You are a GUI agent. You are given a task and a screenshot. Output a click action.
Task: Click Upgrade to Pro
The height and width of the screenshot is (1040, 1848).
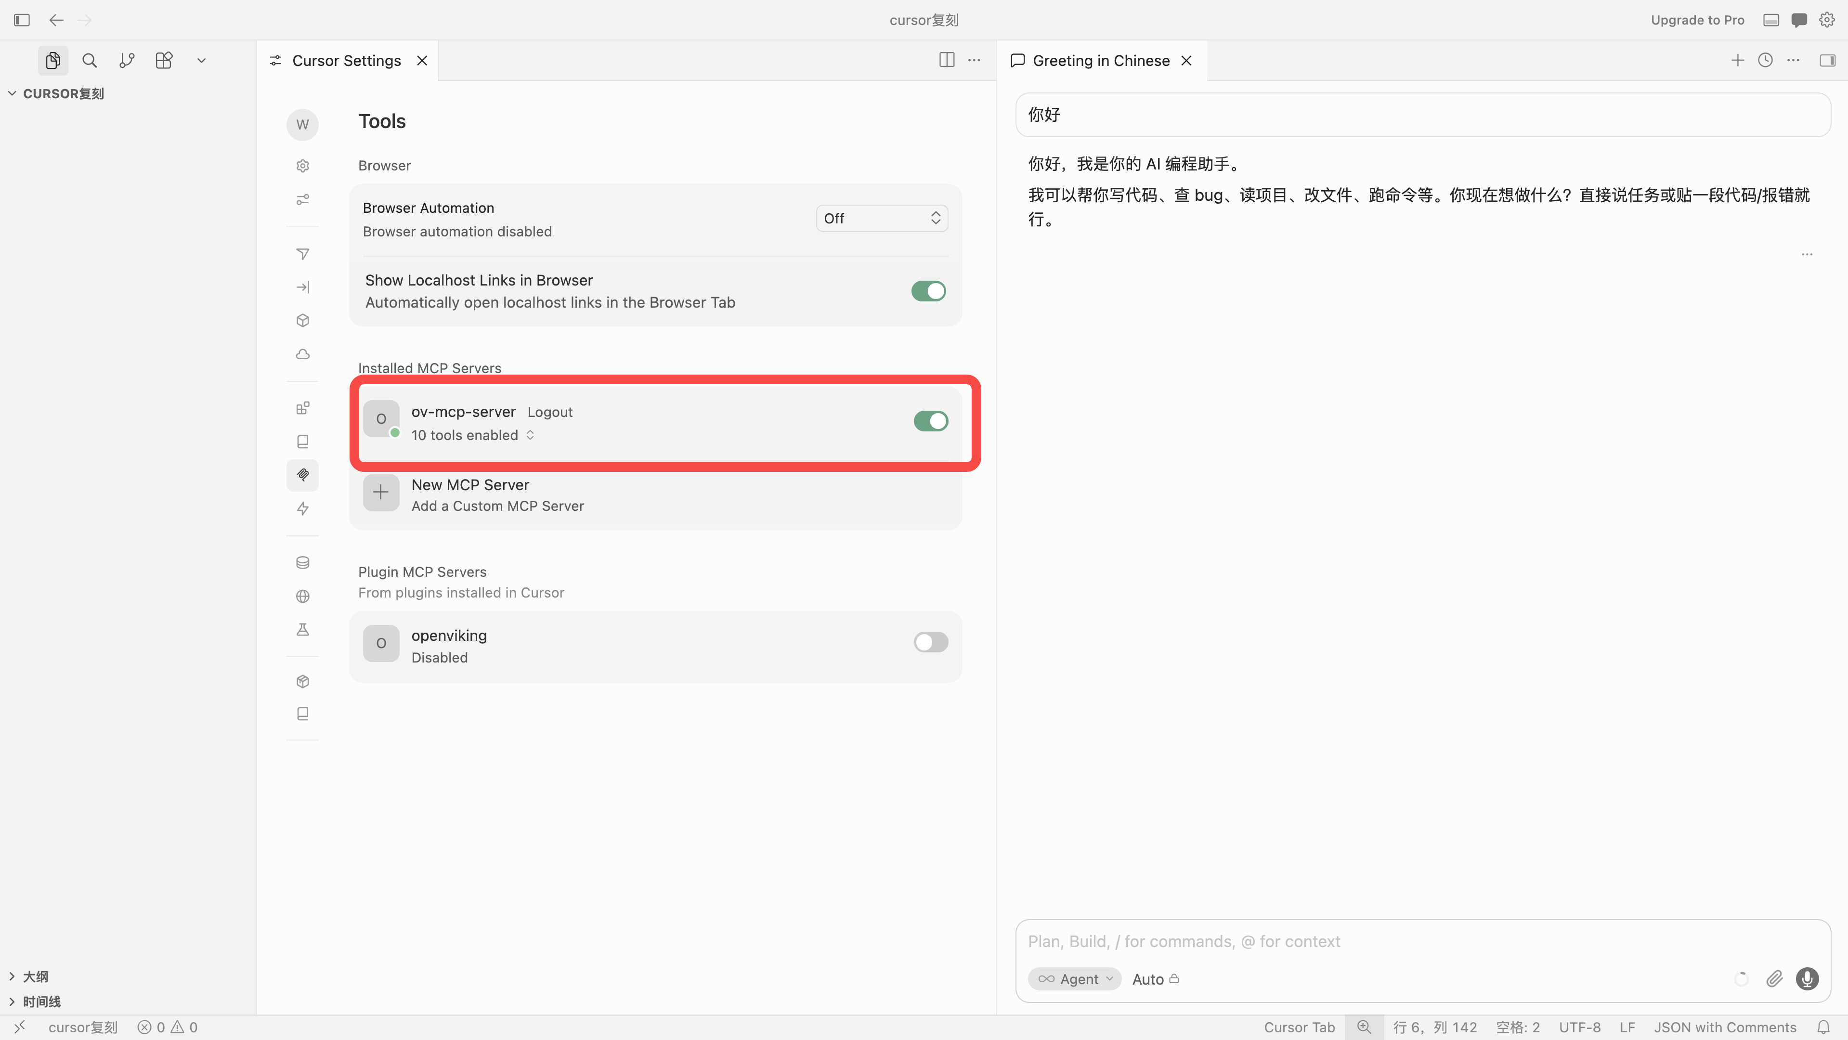click(x=1697, y=20)
